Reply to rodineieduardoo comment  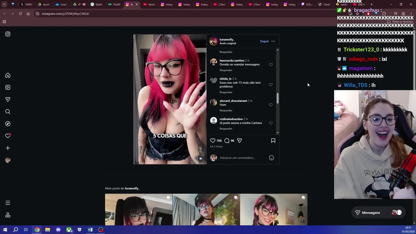(226, 129)
